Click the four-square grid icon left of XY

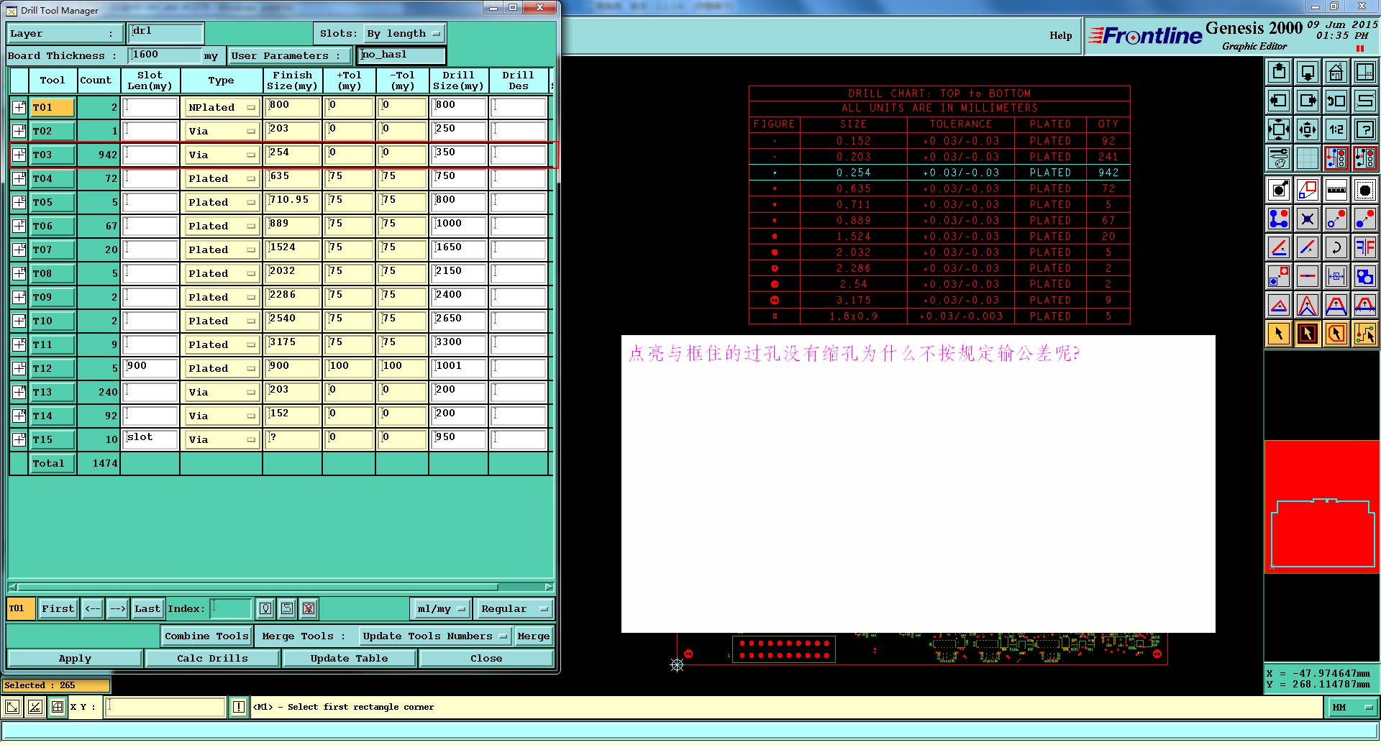tap(58, 707)
